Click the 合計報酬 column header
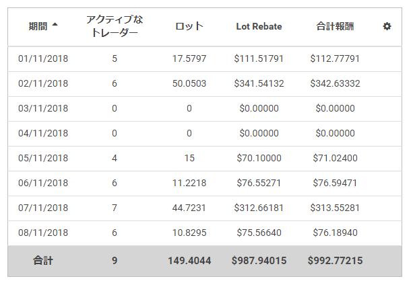Screen dimensions: 413x287 335,26
